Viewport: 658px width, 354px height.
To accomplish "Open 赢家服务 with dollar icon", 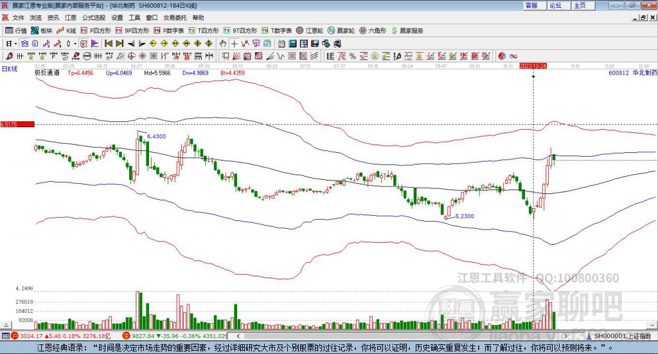I will [x=407, y=31].
